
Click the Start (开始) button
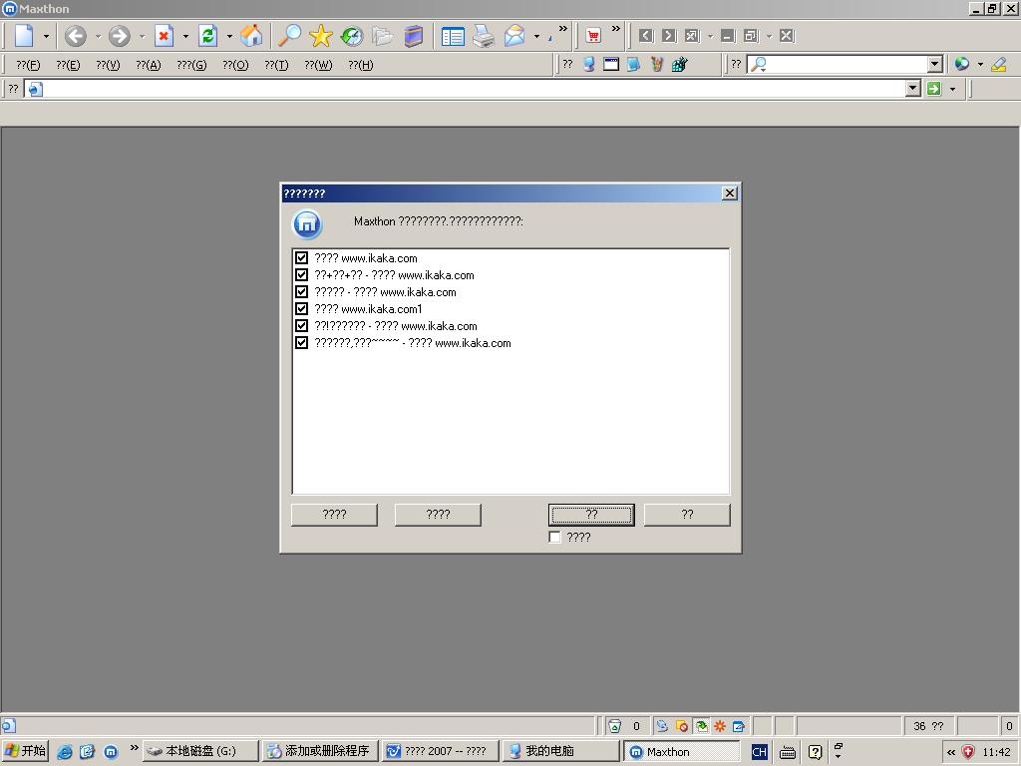[x=25, y=751]
